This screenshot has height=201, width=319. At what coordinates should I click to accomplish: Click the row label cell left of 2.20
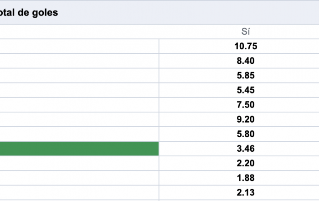pyautogui.click(x=79, y=163)
